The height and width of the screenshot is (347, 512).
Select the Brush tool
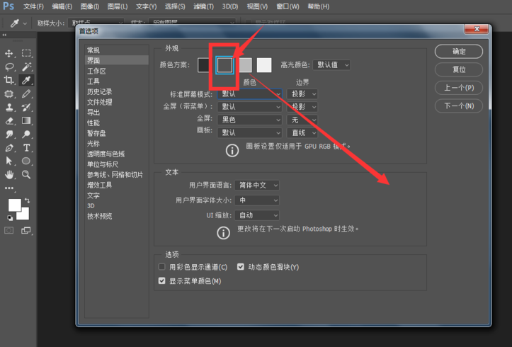click(26, 94)
